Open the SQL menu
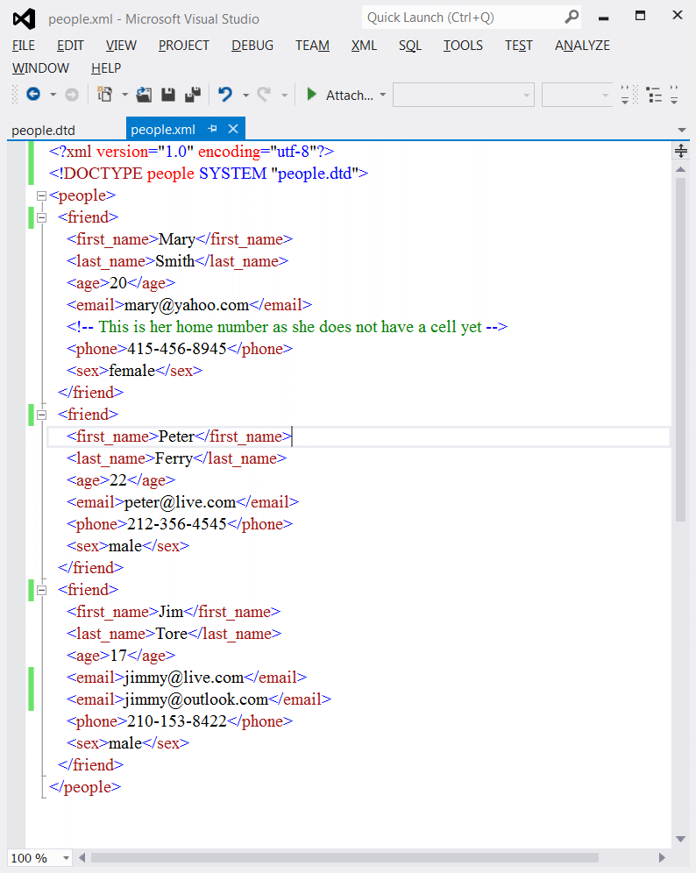 pyautogui.click(x=410, y=45)
